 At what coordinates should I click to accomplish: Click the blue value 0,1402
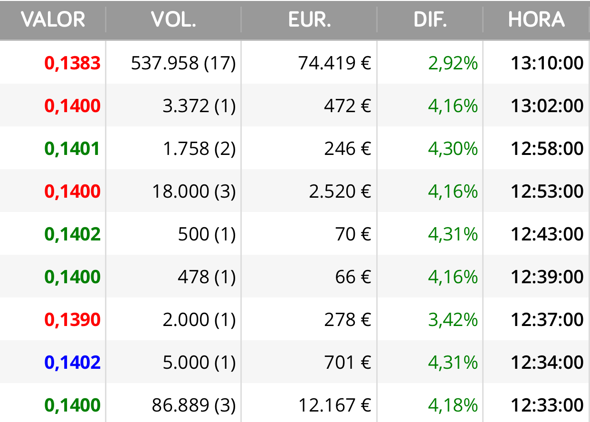pyautogui.click(x=73, y=362)
